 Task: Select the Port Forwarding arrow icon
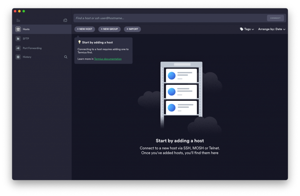pyautogui.click(x=18, y=48)
